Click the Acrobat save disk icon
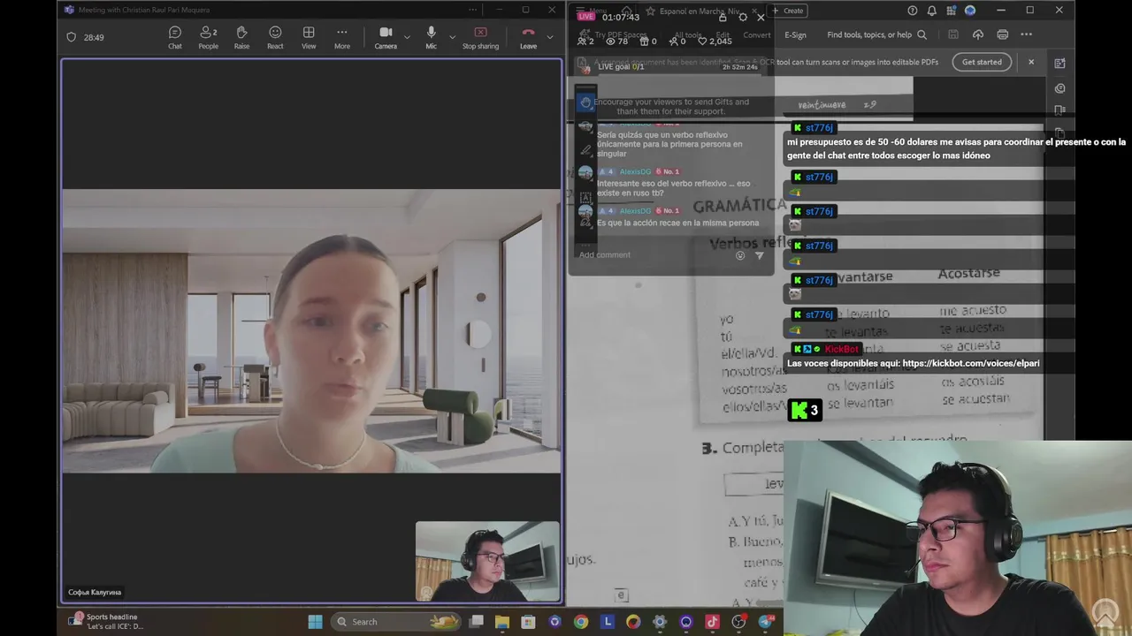 tap(953, 35)
